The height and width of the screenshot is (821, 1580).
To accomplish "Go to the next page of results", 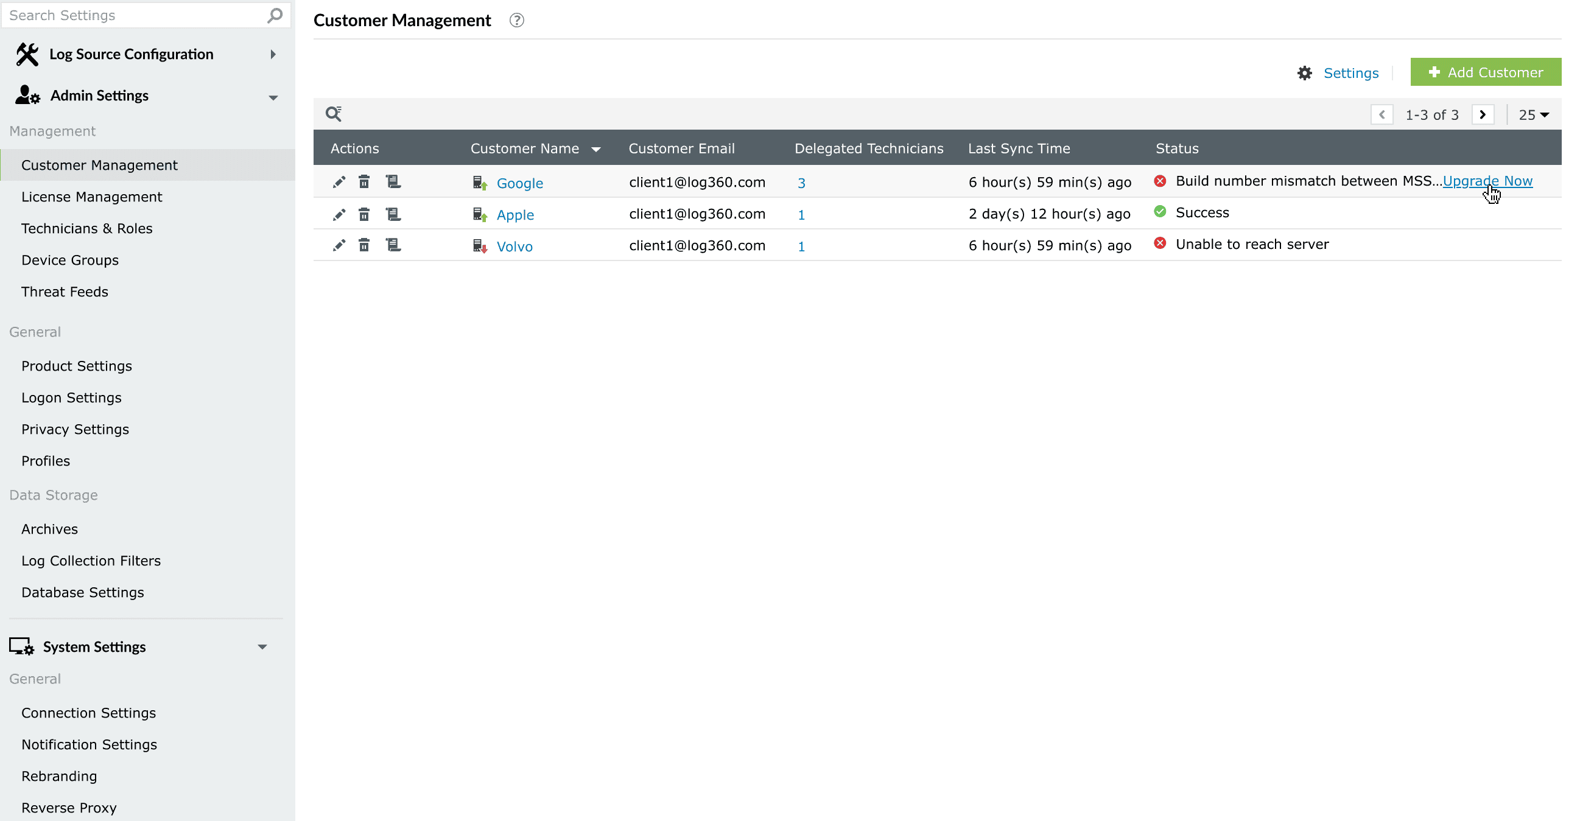I will coord(1483,114).
